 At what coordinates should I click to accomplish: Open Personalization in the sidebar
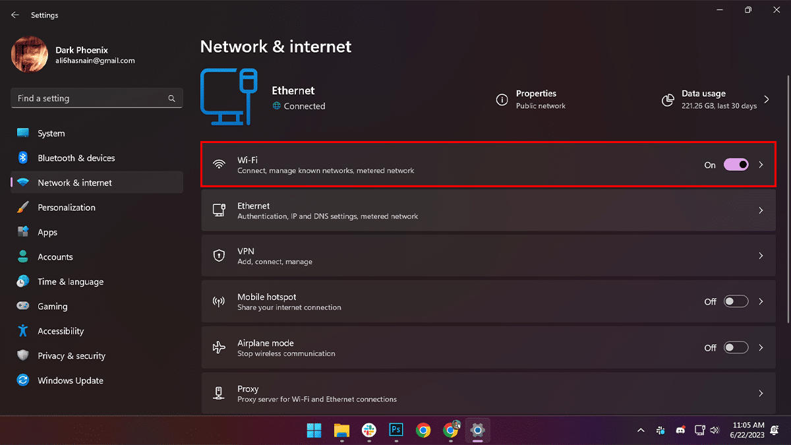(66, 208)
